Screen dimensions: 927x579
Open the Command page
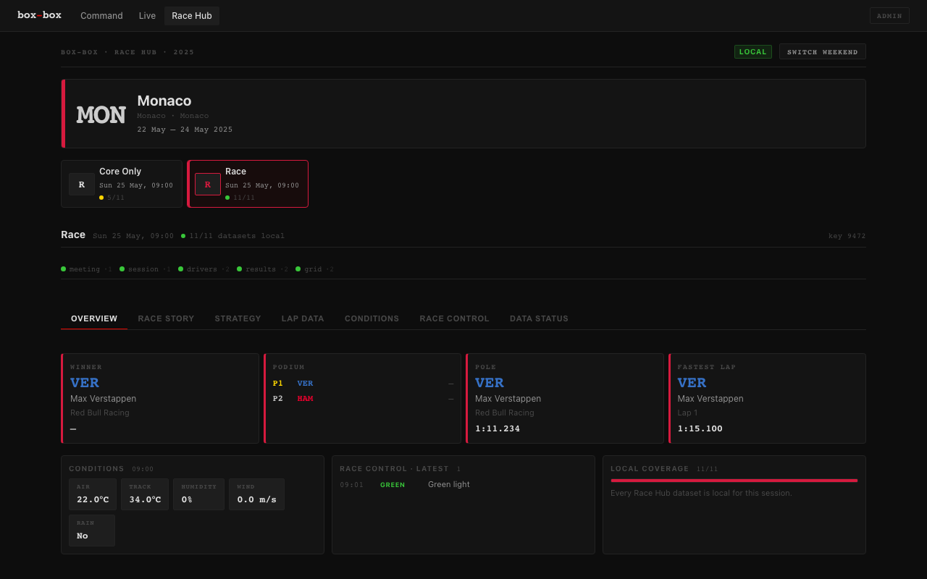[x=101, y=16]
